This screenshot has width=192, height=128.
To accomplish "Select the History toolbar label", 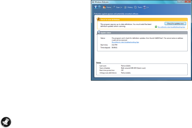I will click(x=130, y=7).
